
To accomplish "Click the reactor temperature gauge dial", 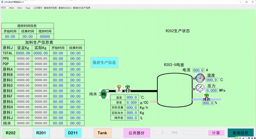I will 200,78.
